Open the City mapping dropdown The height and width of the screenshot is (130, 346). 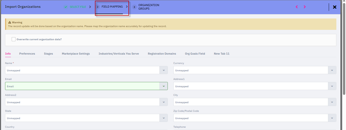(x=332, y=102)
